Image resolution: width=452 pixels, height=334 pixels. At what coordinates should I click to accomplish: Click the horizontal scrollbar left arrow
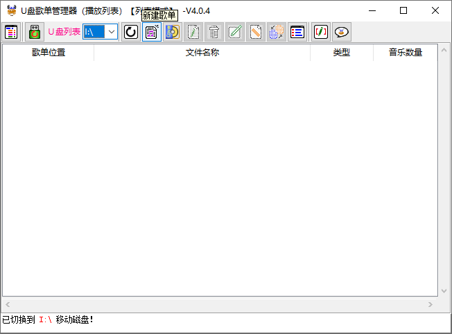(8, 305)
